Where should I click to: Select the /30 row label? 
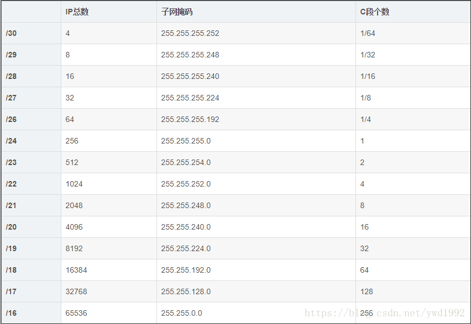click(12, 33)
